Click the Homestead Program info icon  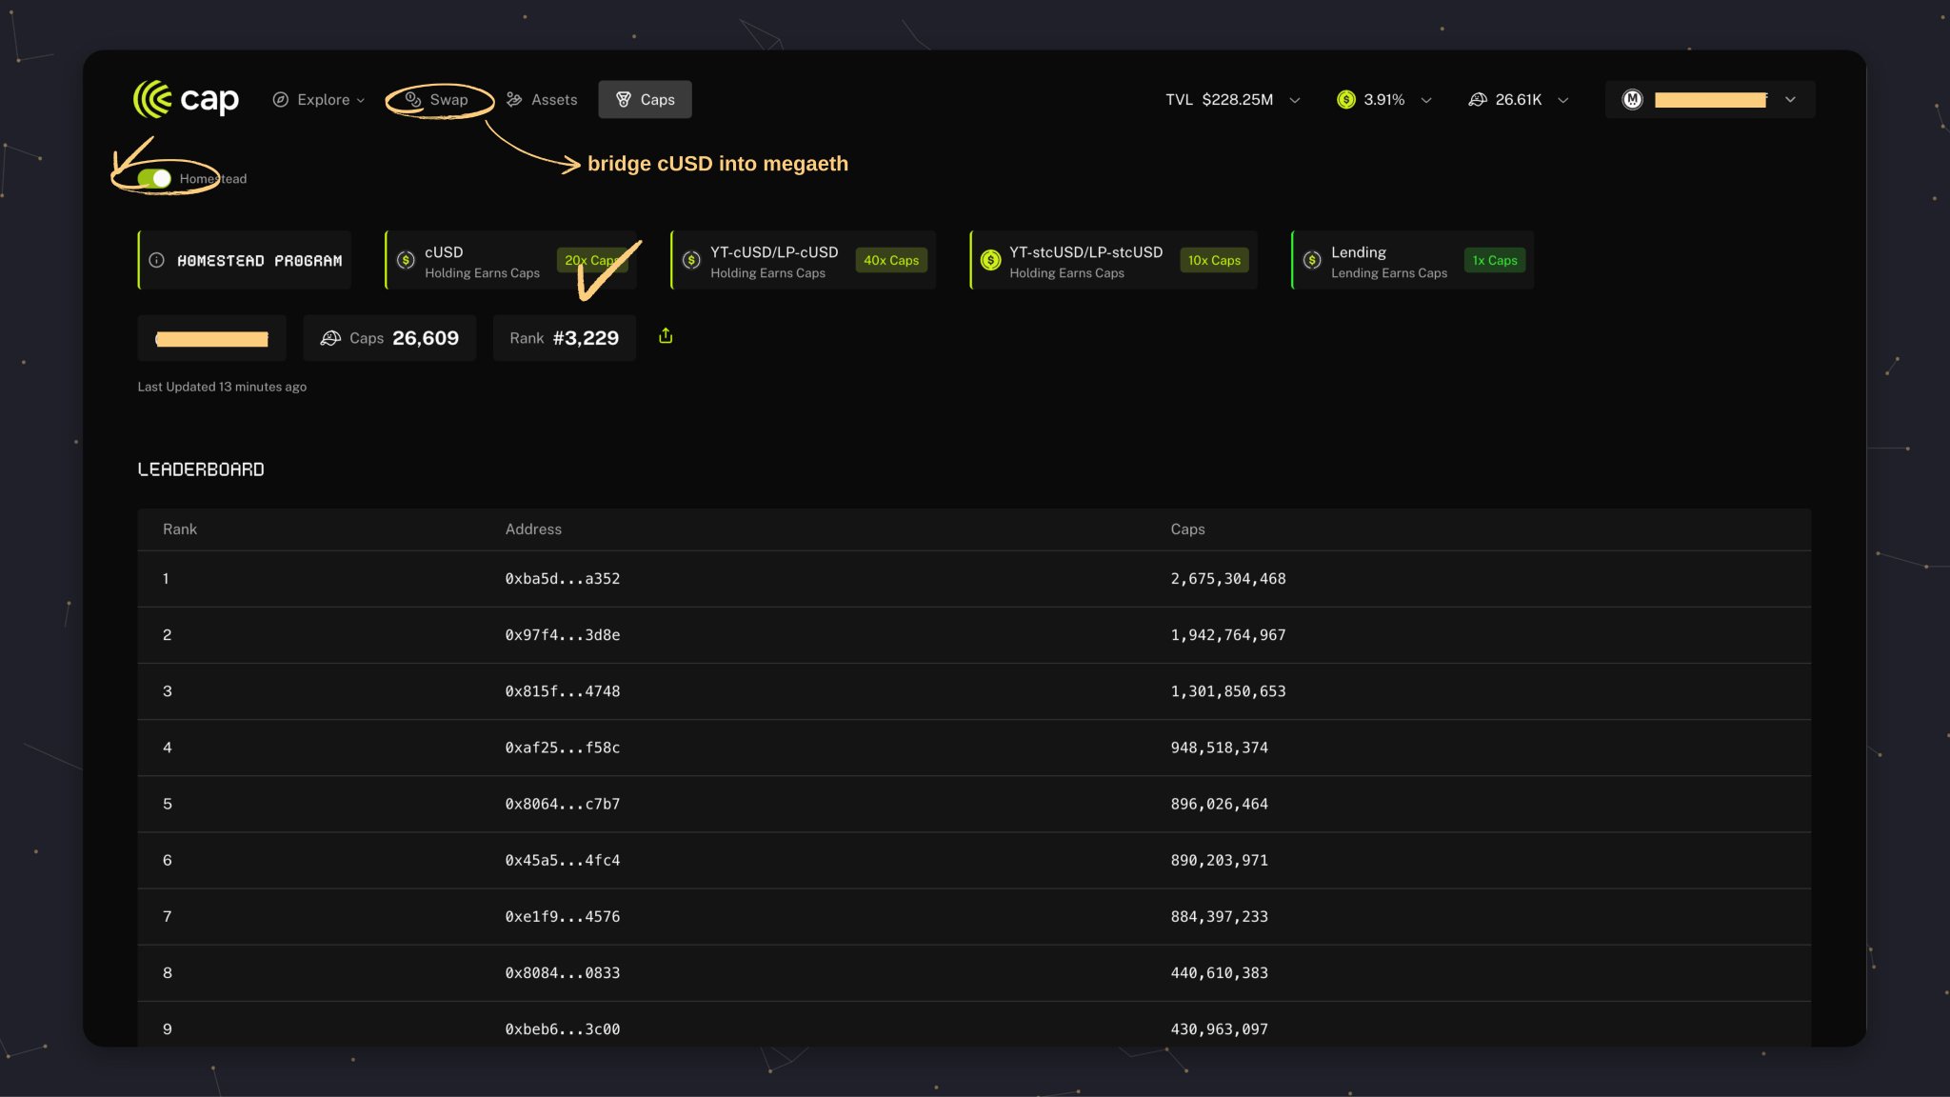[157, 260]
